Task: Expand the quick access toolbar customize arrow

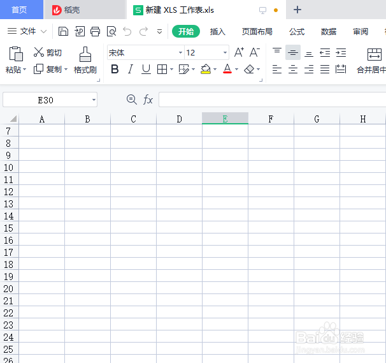Action: tap(159, 31)
